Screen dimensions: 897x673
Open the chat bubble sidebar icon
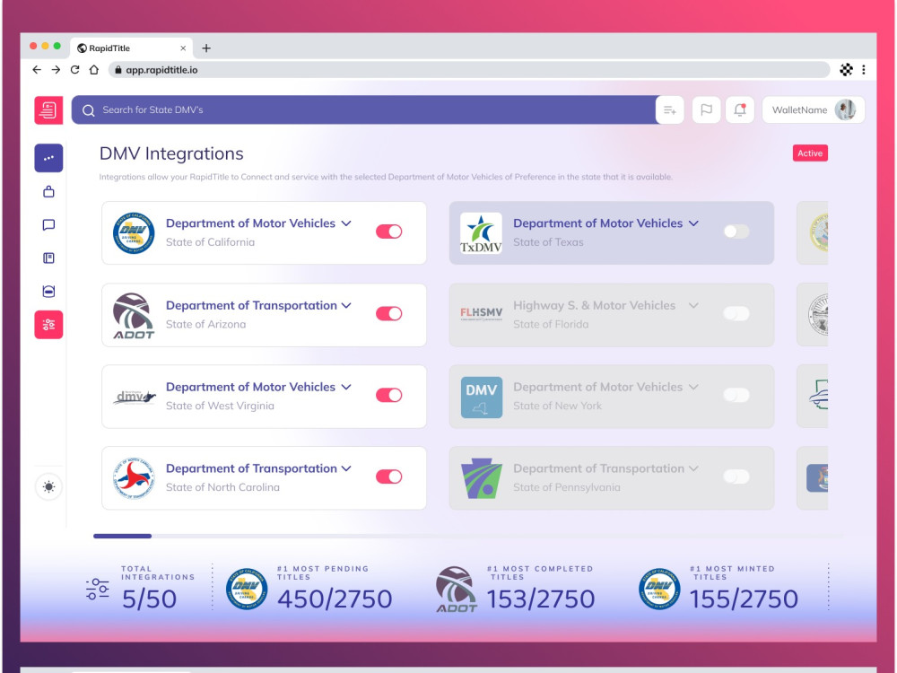tap(48, 225)
